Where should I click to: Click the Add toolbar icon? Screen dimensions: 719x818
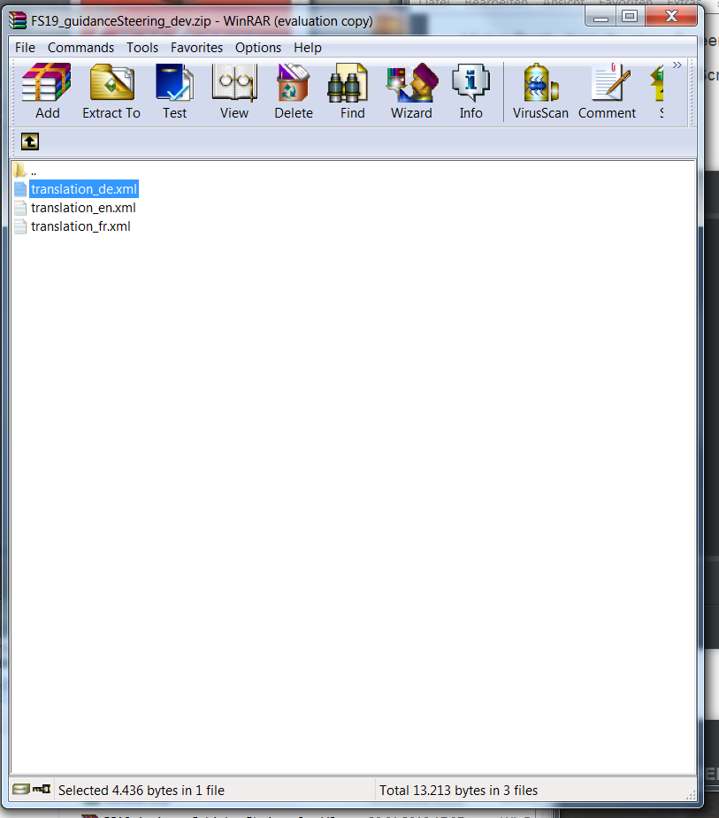47,91
